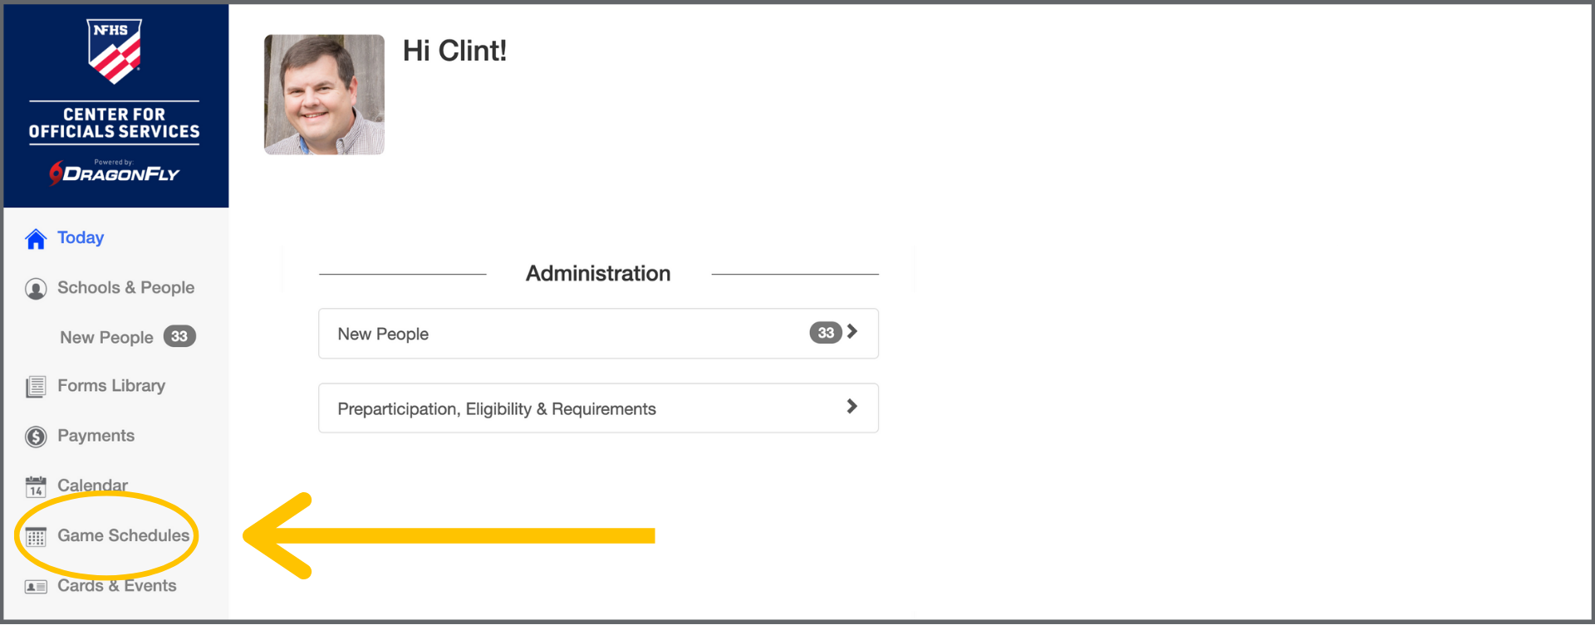Click the DragonFly logo
Viewport: 1595px width, 625px height.
(115, 173)
